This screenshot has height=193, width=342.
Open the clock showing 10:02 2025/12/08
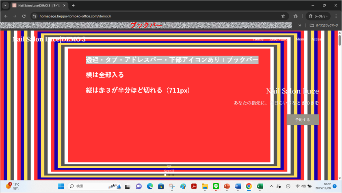point(323,186)
